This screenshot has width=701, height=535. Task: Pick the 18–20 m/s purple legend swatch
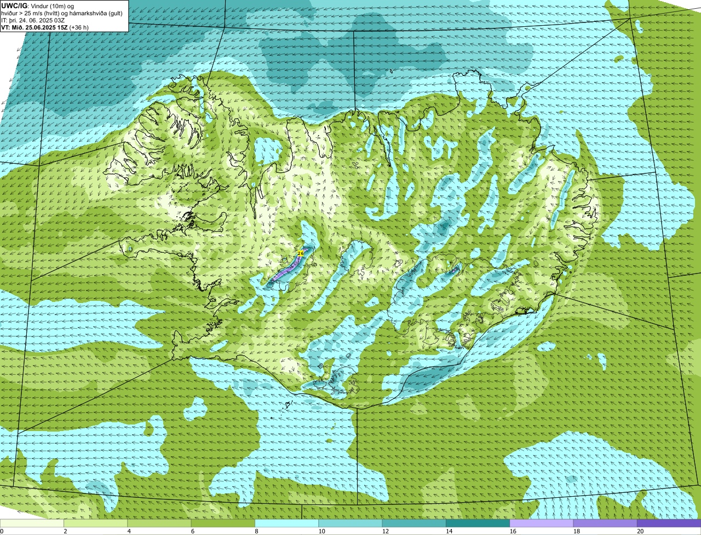pyautogui.click(x=605, y=523)
